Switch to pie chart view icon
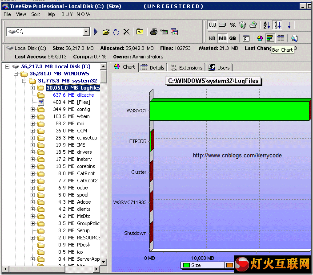Screen dimensions: 313x275 [x=260, y=38]
